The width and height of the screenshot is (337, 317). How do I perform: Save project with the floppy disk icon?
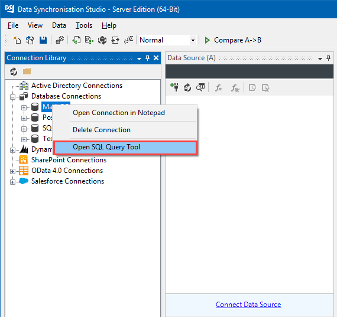click(x=43, y=40)
